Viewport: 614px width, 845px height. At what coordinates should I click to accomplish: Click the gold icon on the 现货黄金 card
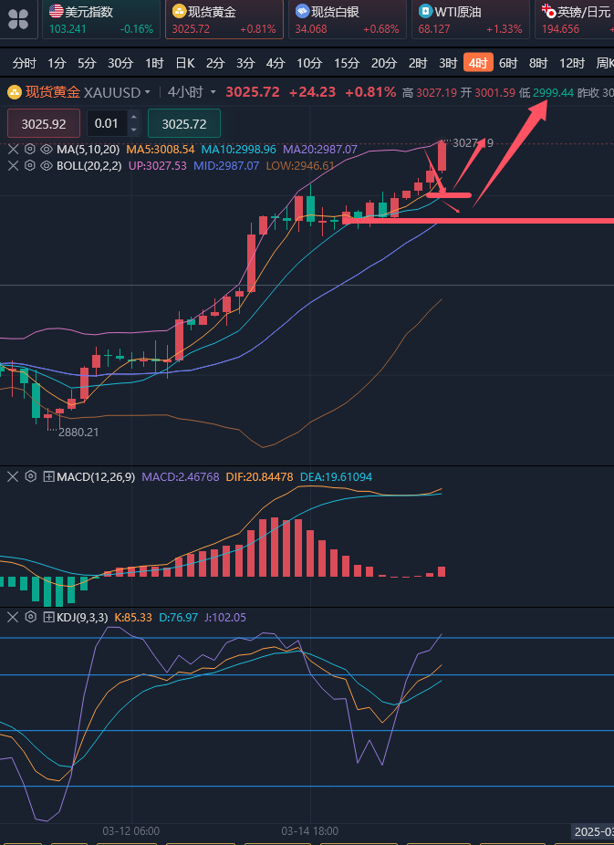click(179, 11)
